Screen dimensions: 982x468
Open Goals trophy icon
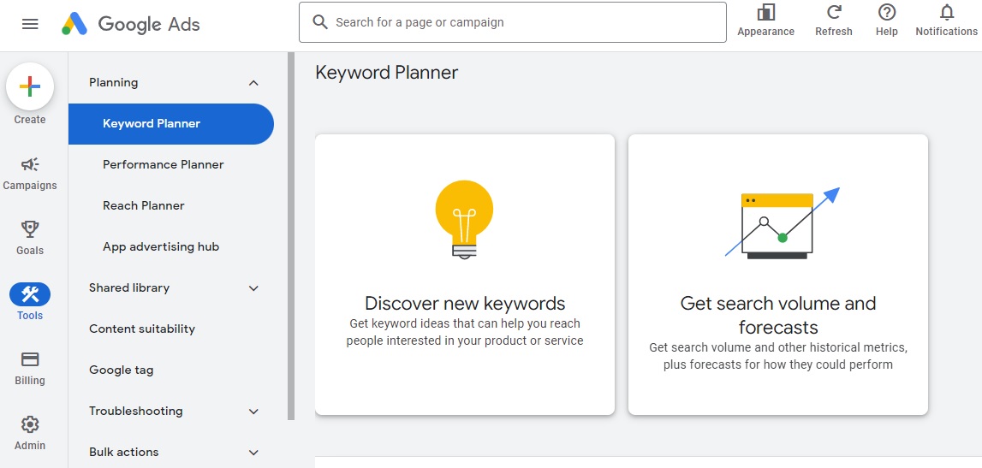tap(30, 229)
